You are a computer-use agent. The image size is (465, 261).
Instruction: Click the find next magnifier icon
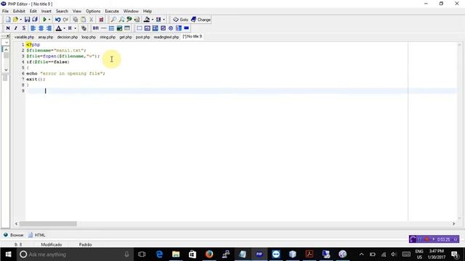coord(121,20)
